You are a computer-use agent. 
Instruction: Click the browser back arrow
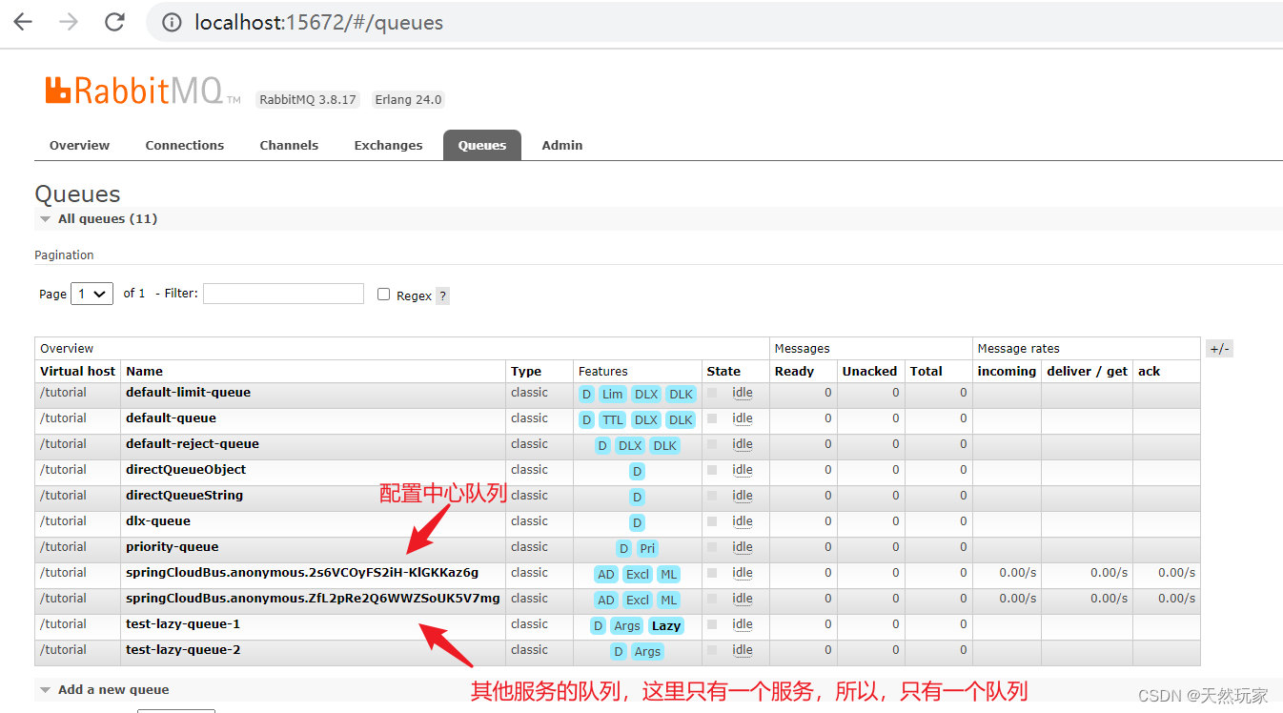pyautogui.click(x=23, y=22)
